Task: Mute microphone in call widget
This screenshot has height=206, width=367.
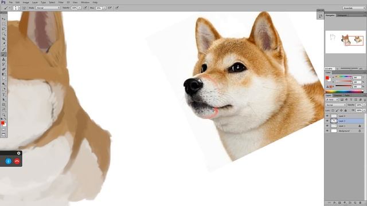Action: [x=8, y=161]
